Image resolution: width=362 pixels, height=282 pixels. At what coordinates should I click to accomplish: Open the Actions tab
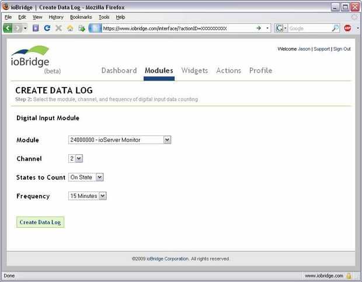coord(228,71)
